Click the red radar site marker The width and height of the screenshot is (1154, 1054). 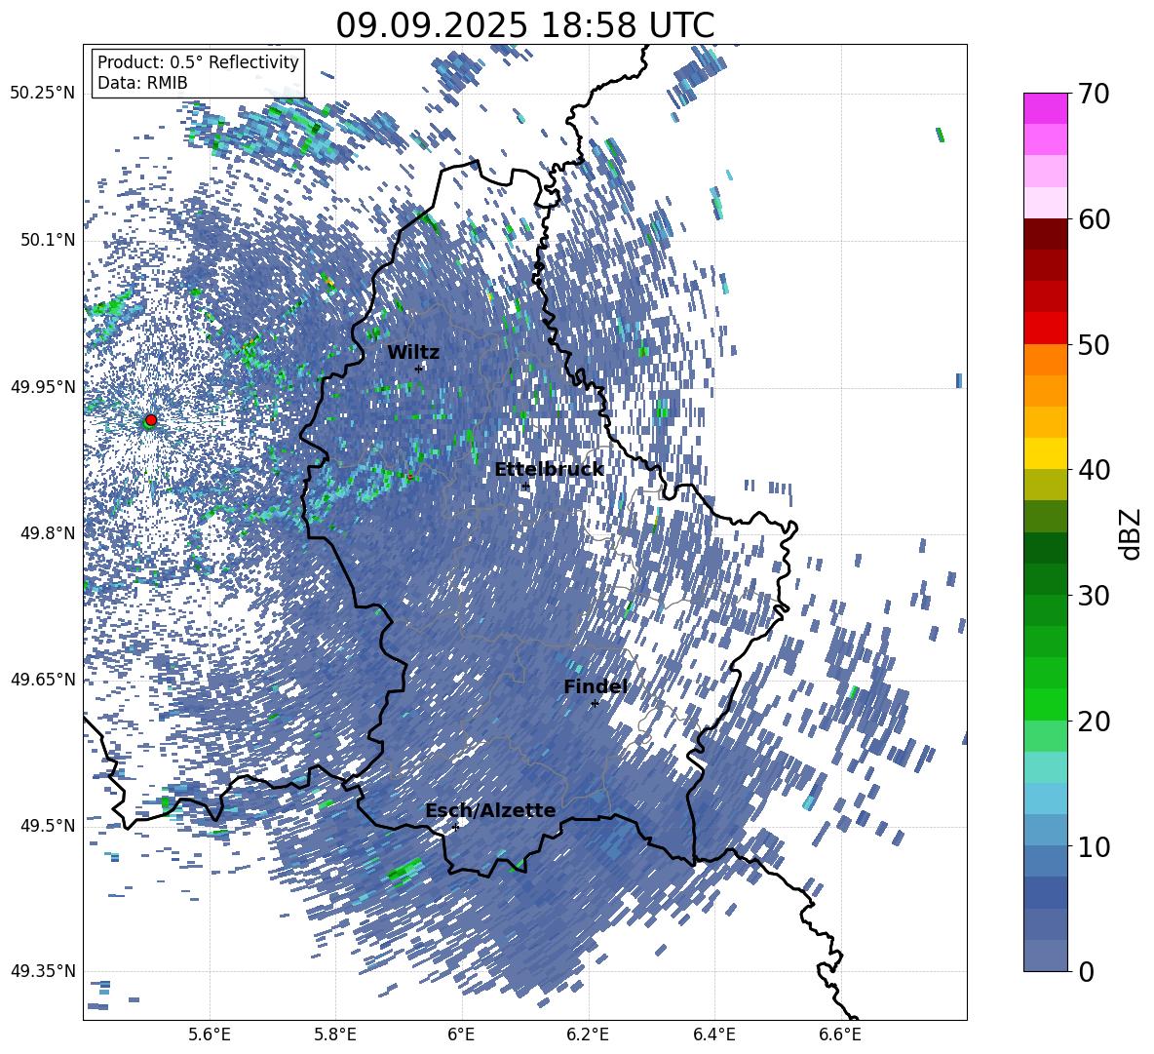click(x=151, y=419)
